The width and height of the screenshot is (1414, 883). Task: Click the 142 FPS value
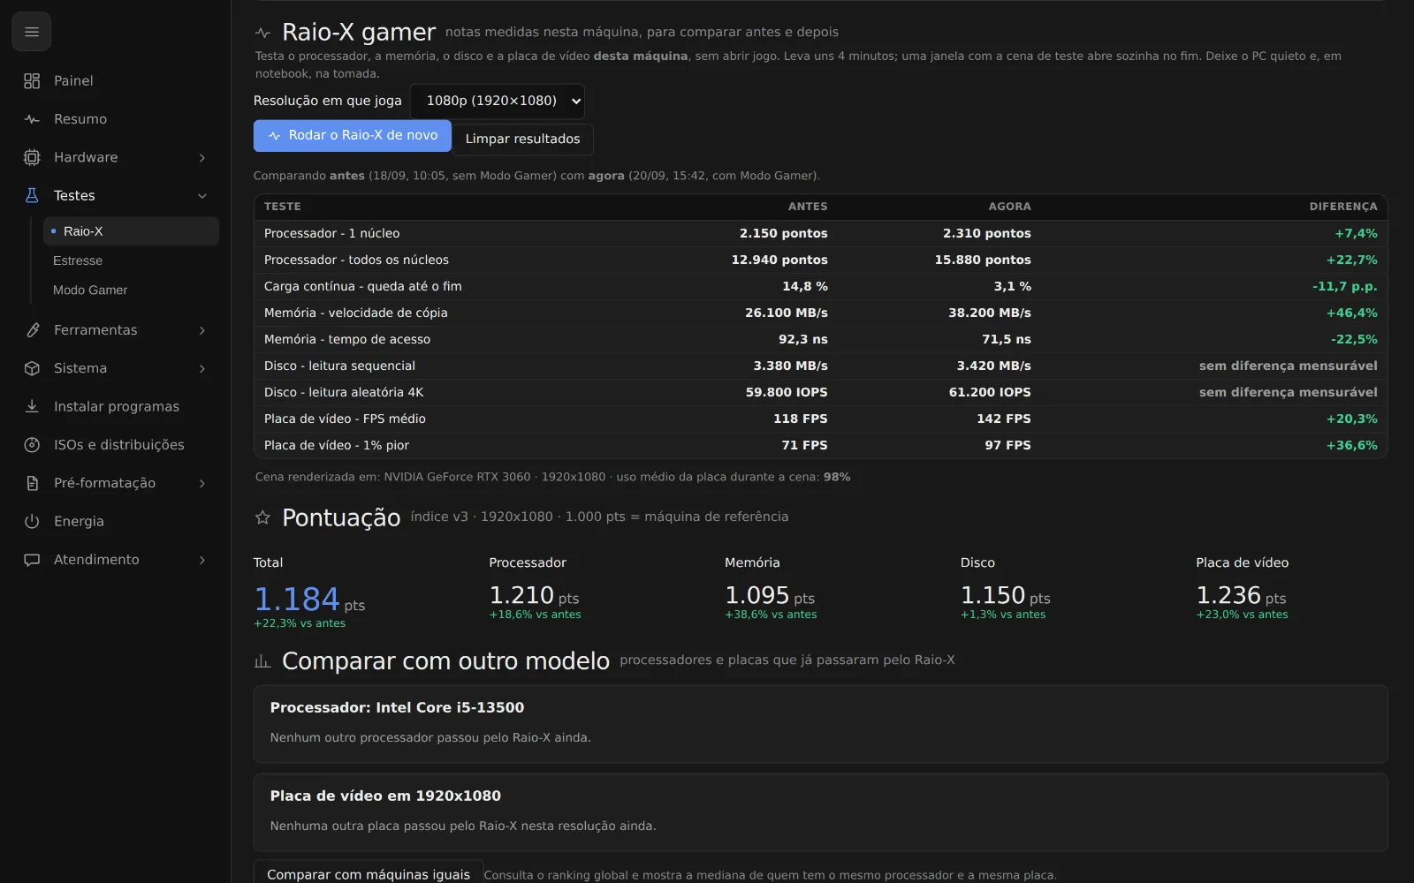[1004, 419]
